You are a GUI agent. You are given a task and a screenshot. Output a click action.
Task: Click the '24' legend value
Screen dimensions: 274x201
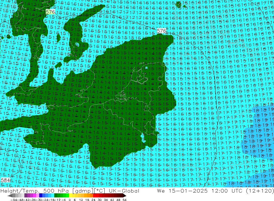pos(93,200)
